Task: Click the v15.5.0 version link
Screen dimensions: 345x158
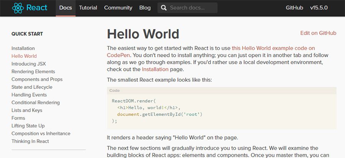Action: pyautogui.click(x=319, y=8)
